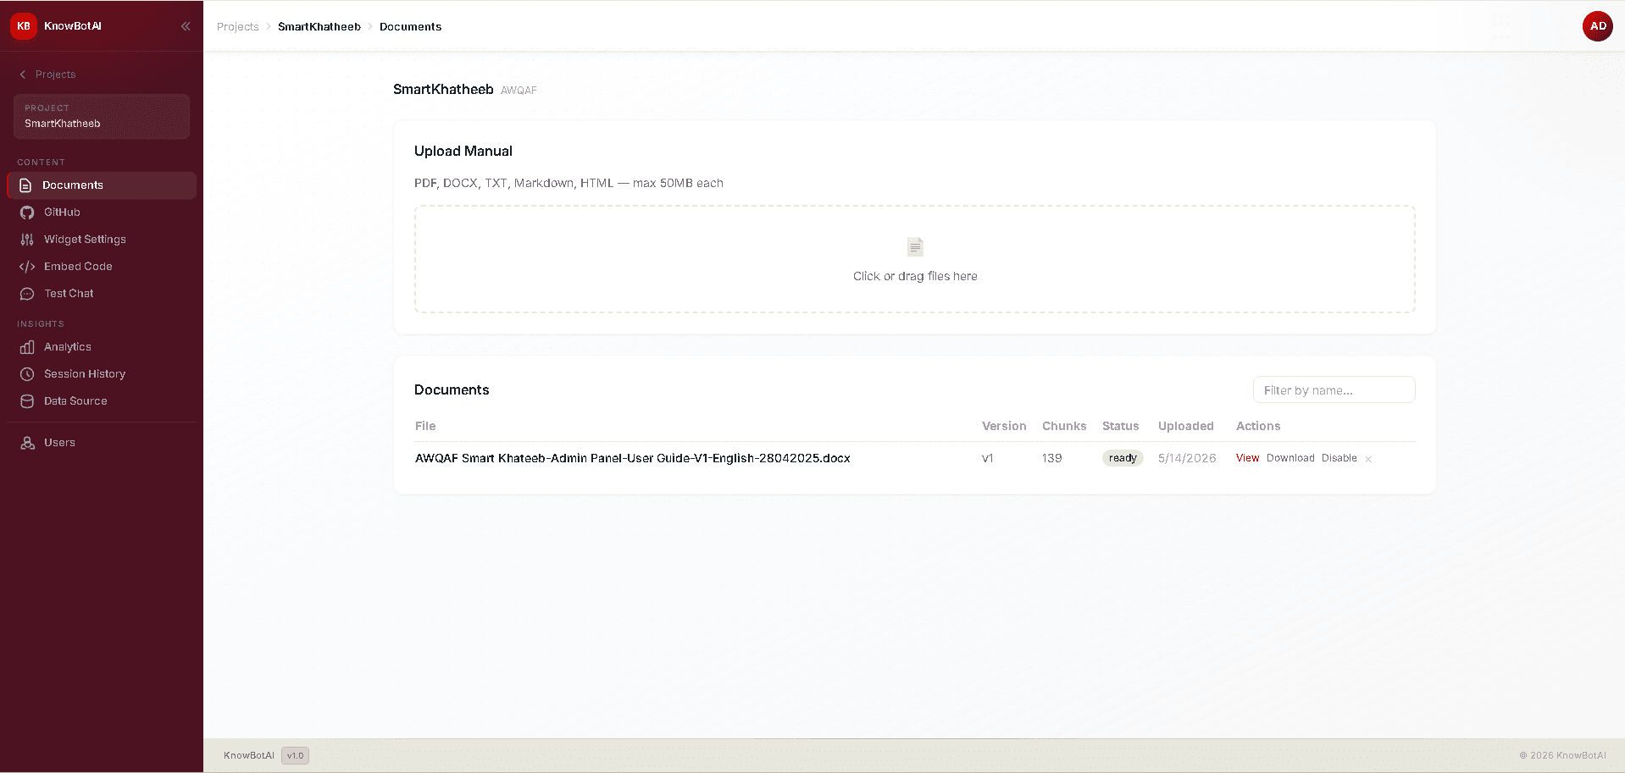Click the AWQAF Smart Khateeb docx filename

(633, 458)
